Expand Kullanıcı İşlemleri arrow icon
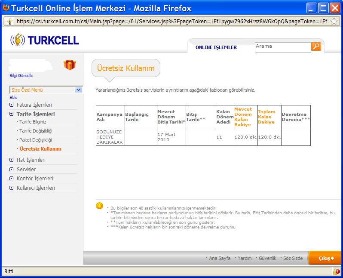The width and height of the screenshot is (343, 278). [x=11, y=188]
